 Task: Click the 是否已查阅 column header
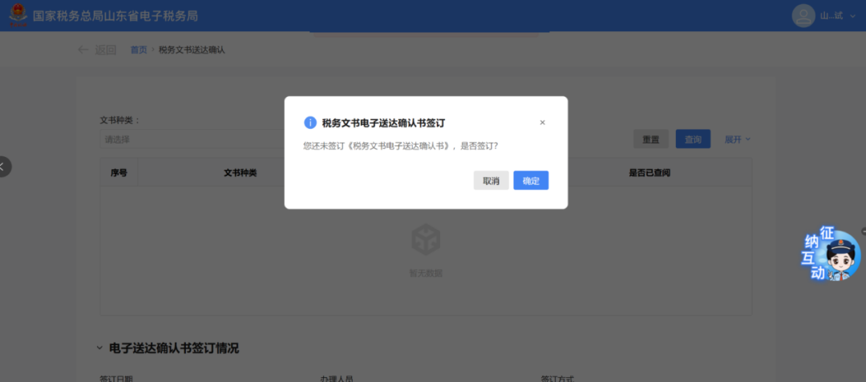(x=649, y=172)
